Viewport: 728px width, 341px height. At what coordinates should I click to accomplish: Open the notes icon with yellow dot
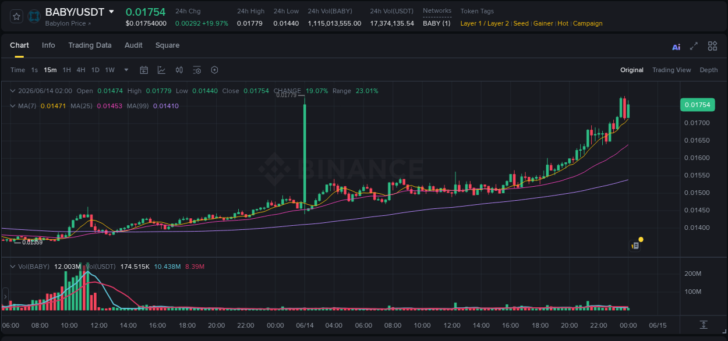[636, 246]
